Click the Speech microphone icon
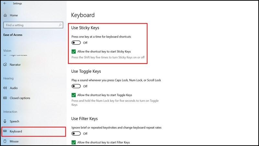This screenshot has height=146, width=259. coord(5,121)
